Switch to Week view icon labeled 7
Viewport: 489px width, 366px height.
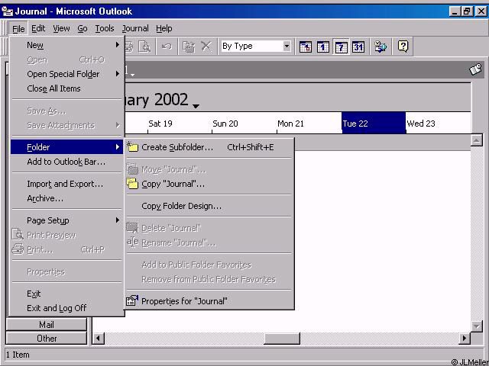pyautogui.click(x=341, y=47)
